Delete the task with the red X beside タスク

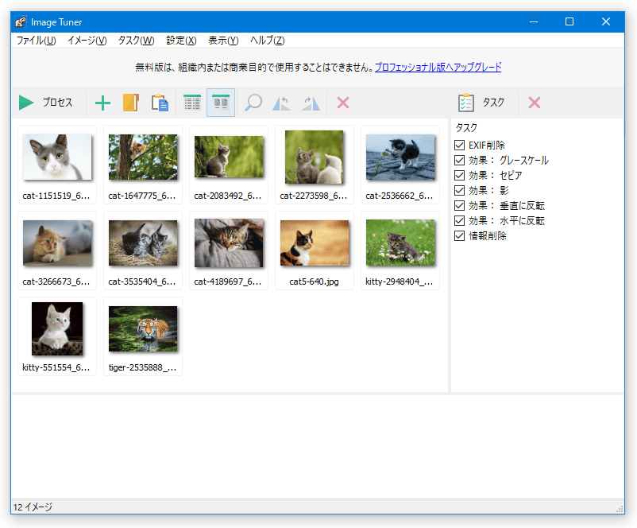(535, 103)
